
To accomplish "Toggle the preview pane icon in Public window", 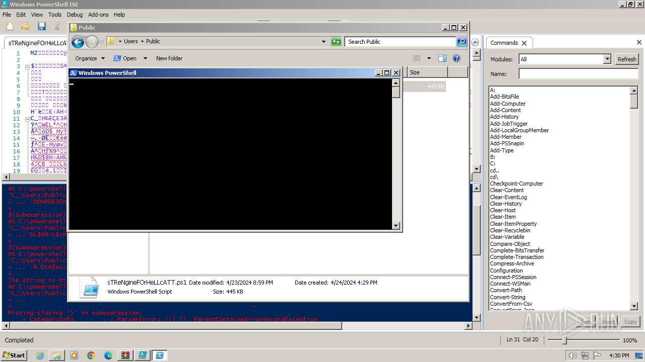I will 442,58.
